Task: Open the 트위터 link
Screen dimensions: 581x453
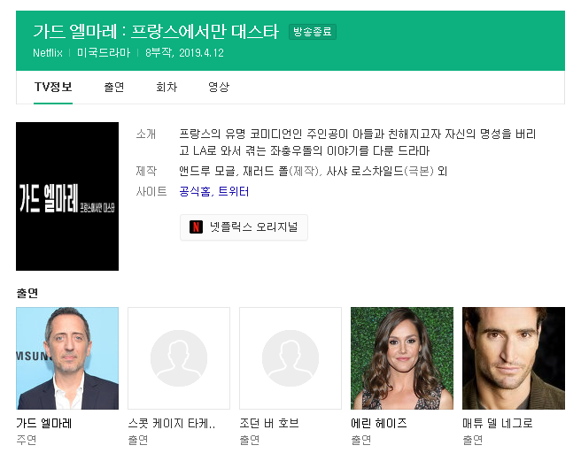Action: [x=234, y=191]
